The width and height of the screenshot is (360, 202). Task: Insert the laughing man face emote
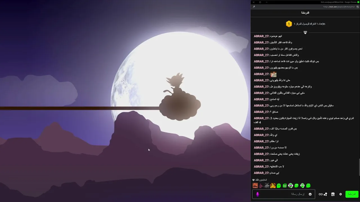point(255,185)
